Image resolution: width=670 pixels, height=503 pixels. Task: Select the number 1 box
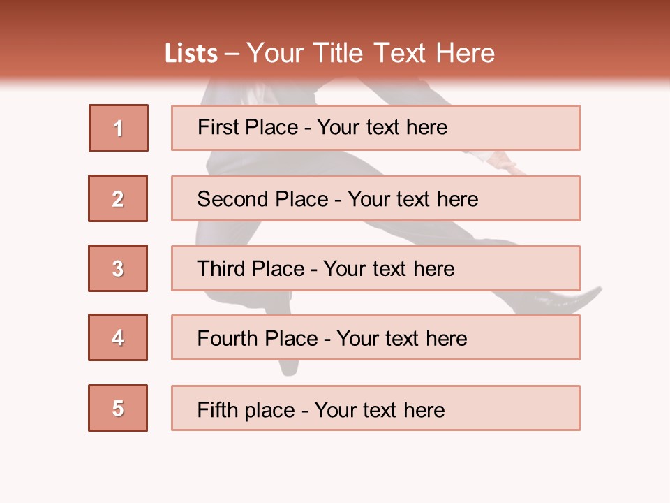pyautogui.click(x=119, y=128)
